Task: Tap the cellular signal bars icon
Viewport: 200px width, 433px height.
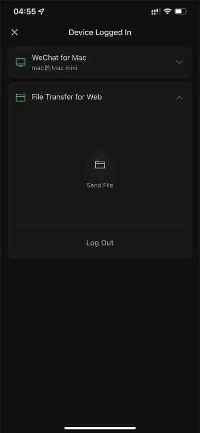Action: (156, 12)
